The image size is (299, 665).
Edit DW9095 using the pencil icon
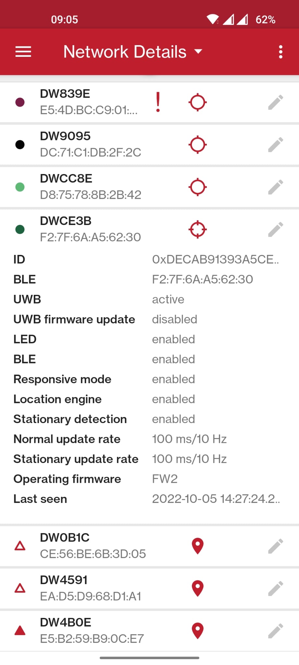coord(276,144)
